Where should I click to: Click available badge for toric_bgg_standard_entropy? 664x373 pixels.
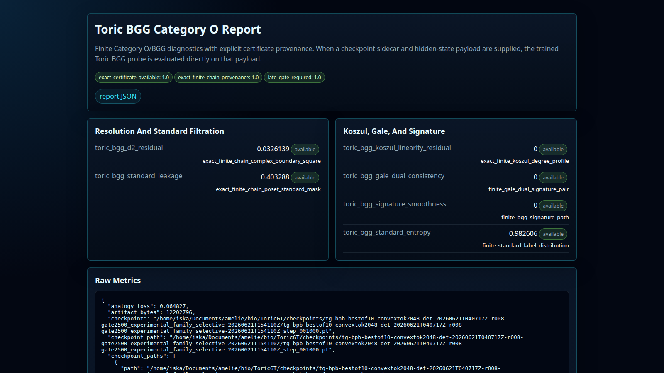click(553, 234)
